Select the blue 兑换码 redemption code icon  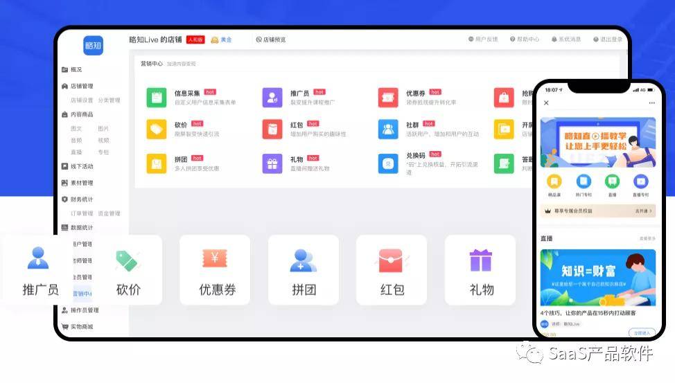click(x=388, y=163)
